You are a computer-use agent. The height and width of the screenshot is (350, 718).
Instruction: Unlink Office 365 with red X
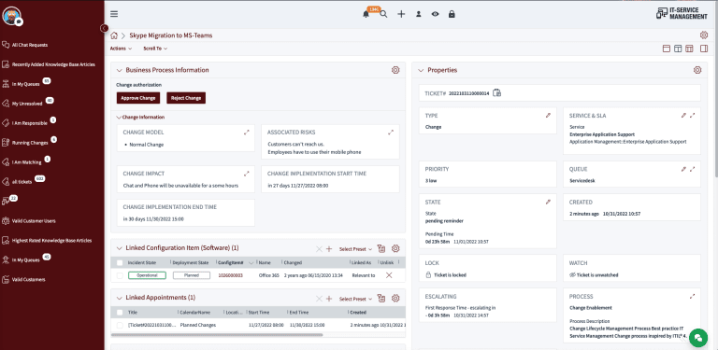(x=389, y=275)
